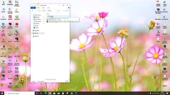Screen dimensions: 170x95
Task: Click the ENG language indicator
Action: pos(158,93)
